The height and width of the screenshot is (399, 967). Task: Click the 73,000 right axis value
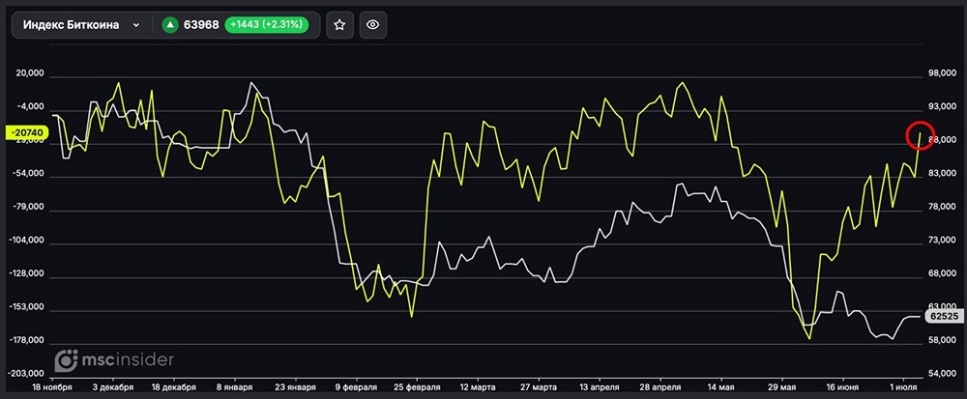(942, 241)
